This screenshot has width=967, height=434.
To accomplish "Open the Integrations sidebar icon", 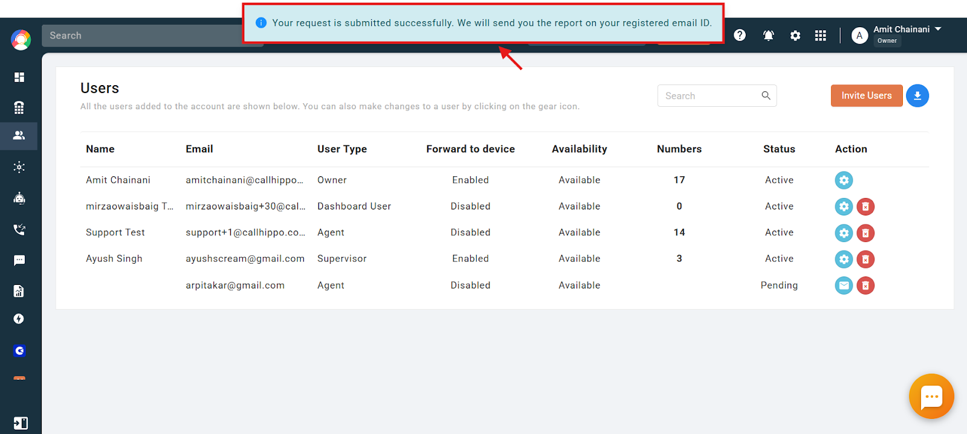I will [x=19, y=167].
